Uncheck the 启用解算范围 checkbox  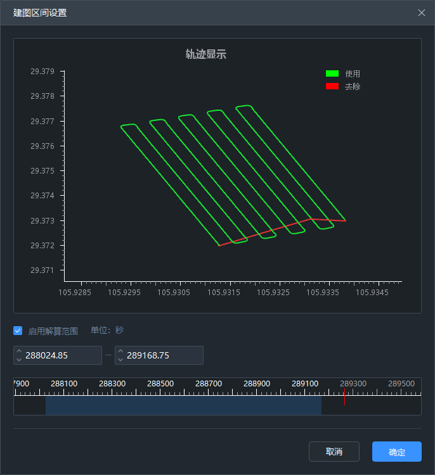[x=18, y=331]
